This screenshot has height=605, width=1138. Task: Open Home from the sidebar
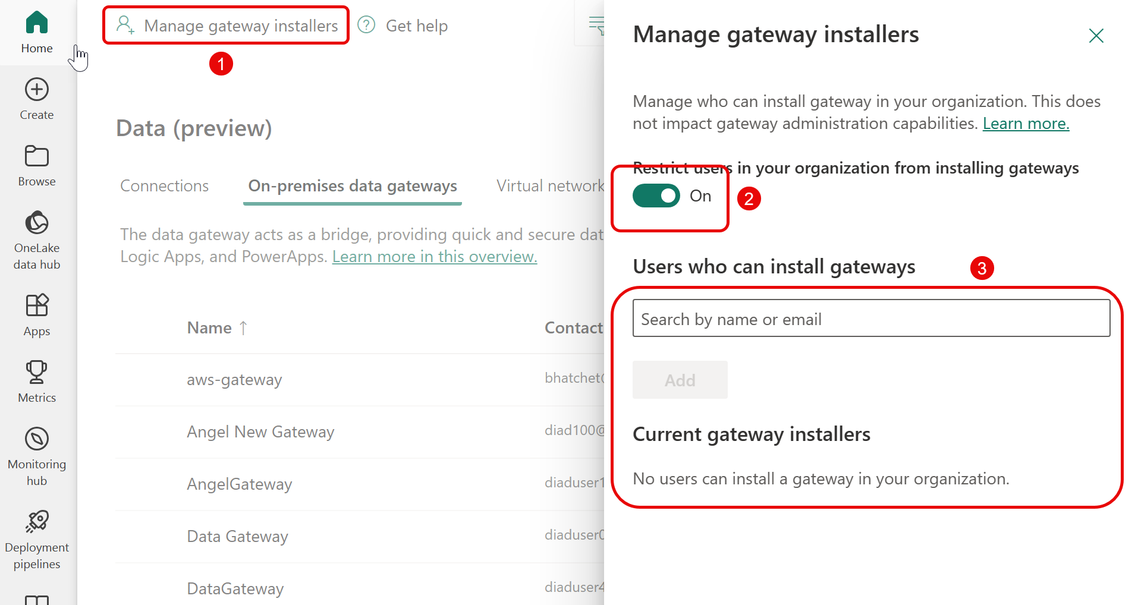click(x=37, y=32)
